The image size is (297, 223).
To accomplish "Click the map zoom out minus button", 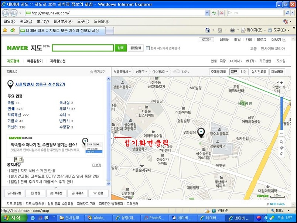I will 281,133.
